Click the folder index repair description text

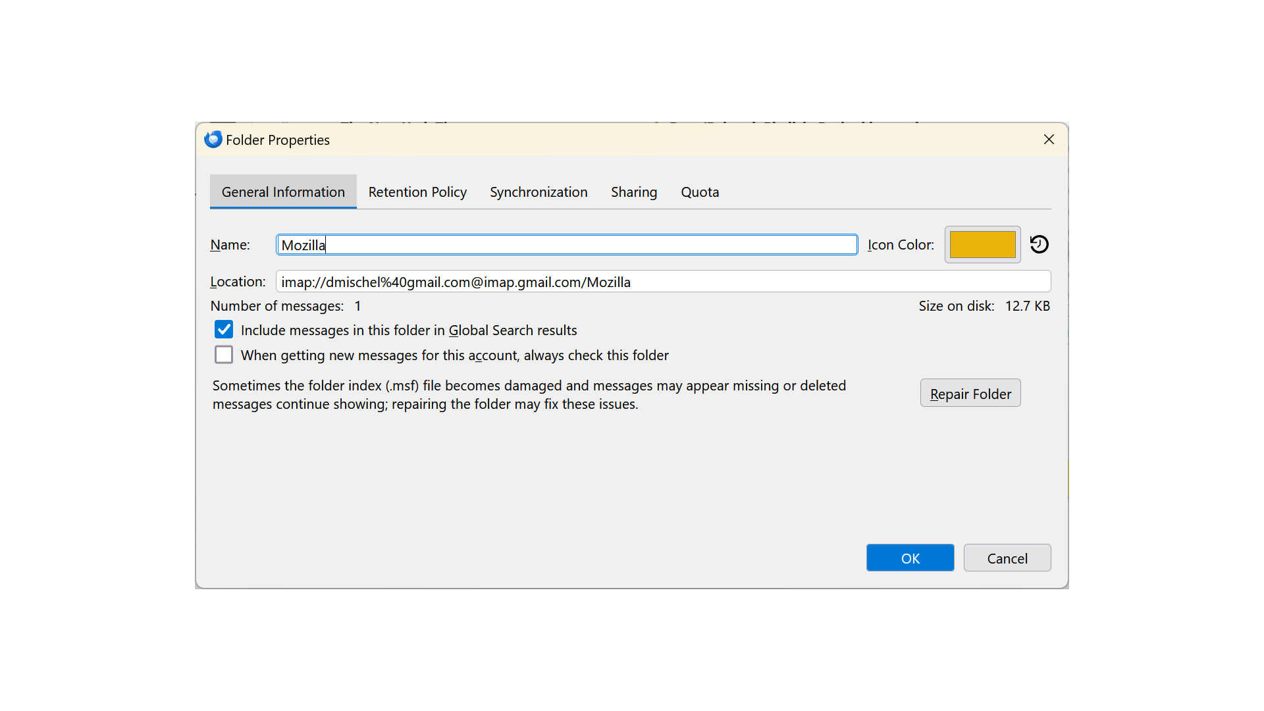tap(529, 394)
